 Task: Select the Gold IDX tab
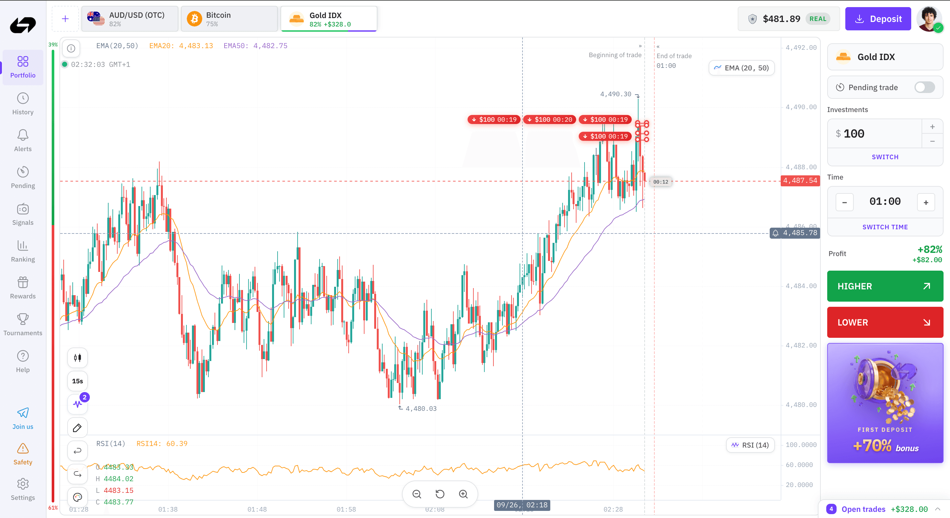pyautogui.click(x=329, y=19)
